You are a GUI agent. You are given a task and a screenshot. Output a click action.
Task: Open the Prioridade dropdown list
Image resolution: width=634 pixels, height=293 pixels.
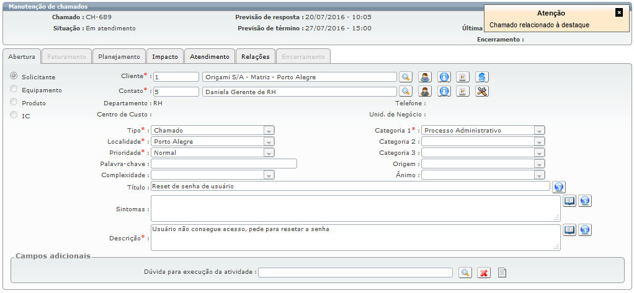tap(269, 153)
